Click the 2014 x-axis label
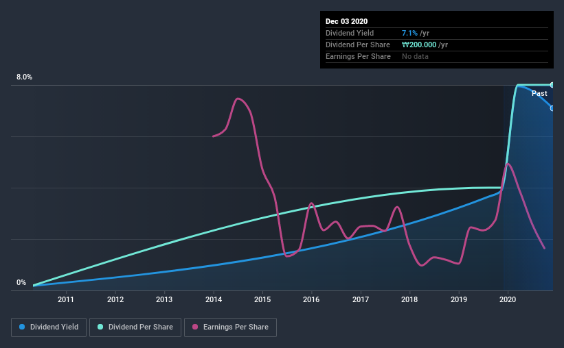 [214, 299]
